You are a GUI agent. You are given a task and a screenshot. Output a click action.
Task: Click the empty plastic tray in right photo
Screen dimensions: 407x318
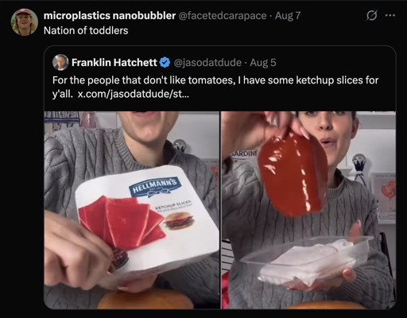306,261
